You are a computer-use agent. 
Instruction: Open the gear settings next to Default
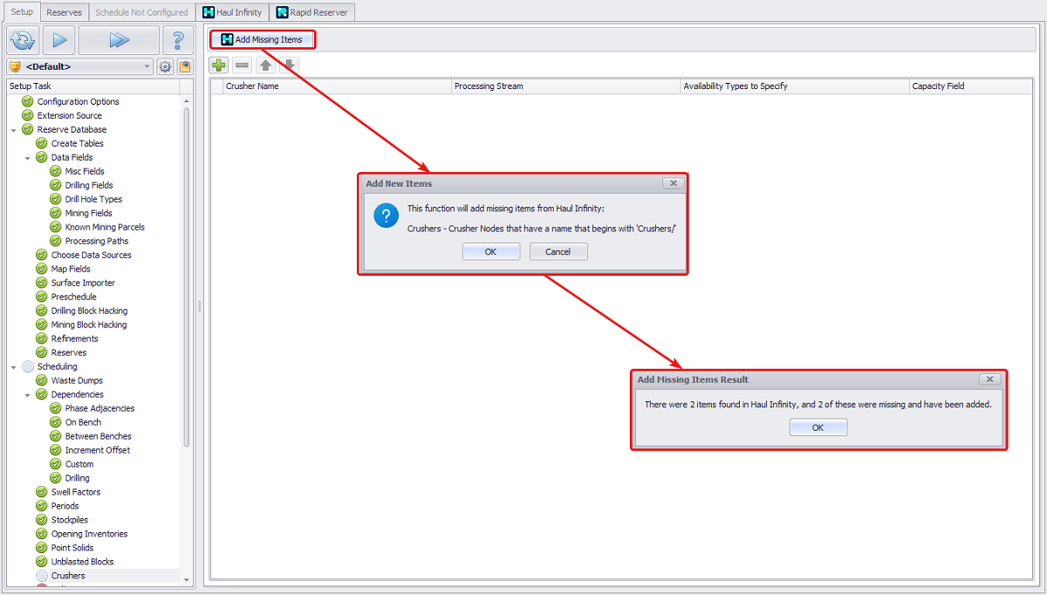tap(165, 66)
